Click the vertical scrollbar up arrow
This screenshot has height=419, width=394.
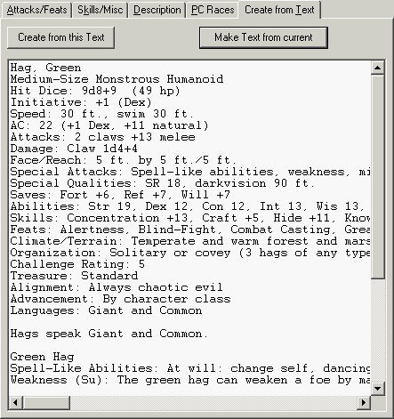click(377, 68)
